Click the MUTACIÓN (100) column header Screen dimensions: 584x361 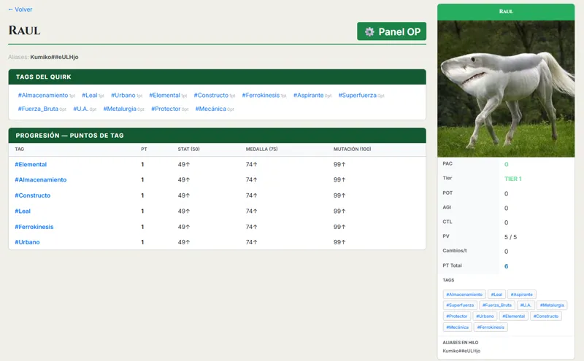[352, 149]
